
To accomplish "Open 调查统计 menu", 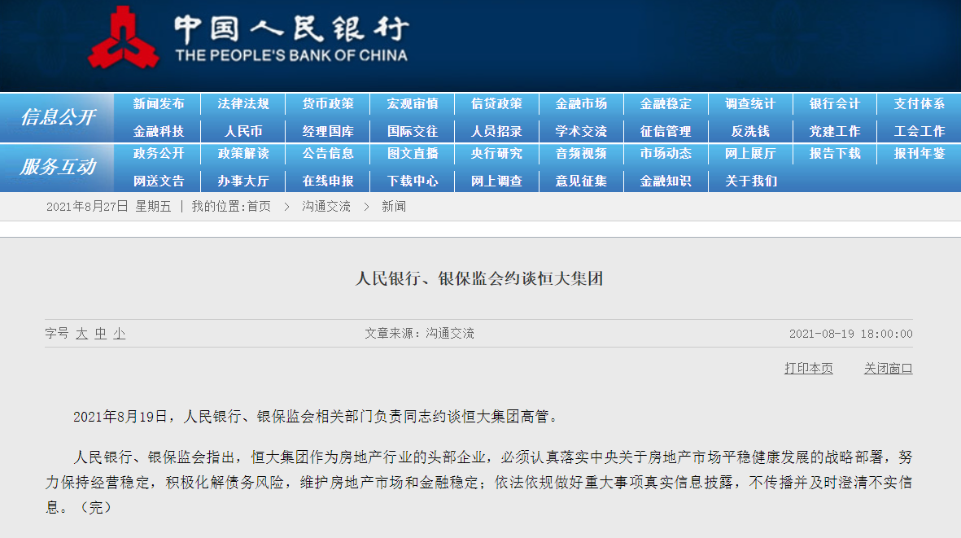I will (750, 103).
